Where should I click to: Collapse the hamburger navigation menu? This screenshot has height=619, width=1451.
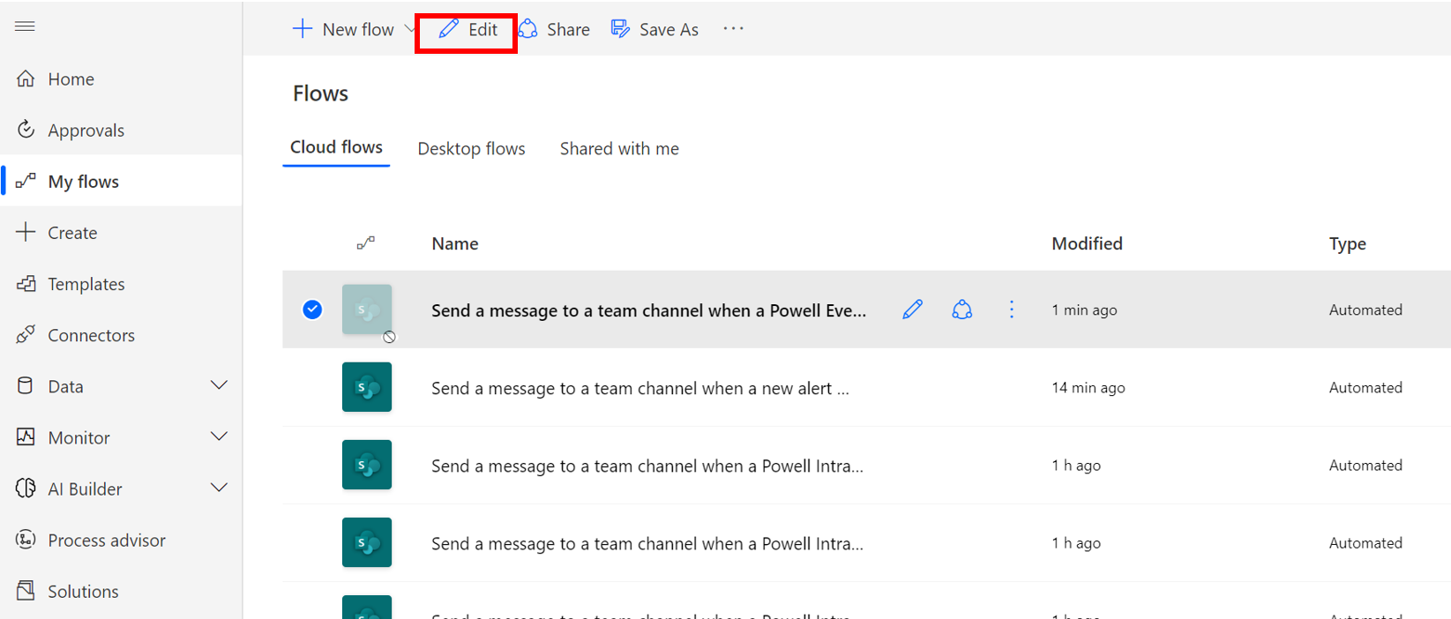(25, 26)
